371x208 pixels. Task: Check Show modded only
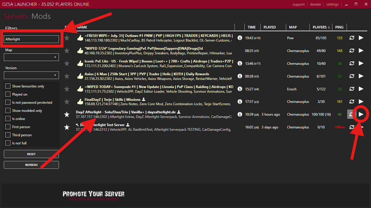coord(8,111)
